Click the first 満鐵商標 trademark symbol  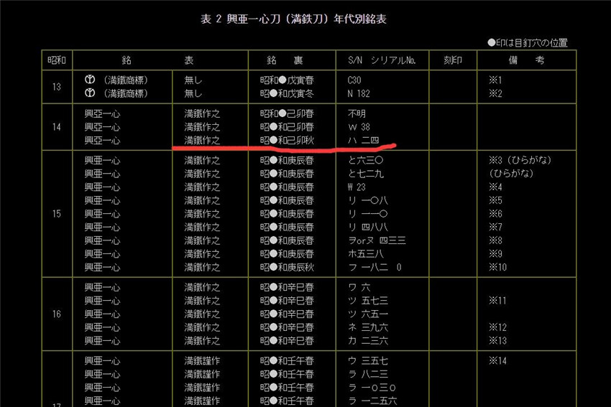pyautogui.click(x=90, y=80)
